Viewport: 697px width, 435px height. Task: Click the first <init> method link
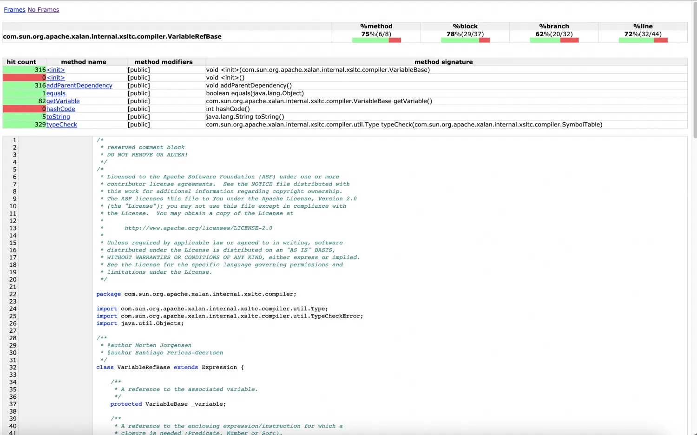click(x=56, y=70)
